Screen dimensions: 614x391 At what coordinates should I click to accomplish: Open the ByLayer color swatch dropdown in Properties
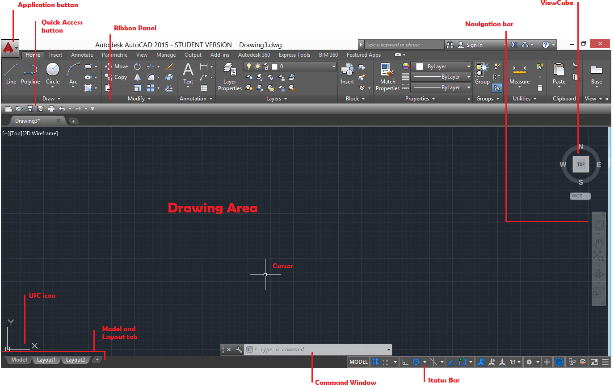tap(467, 66)
